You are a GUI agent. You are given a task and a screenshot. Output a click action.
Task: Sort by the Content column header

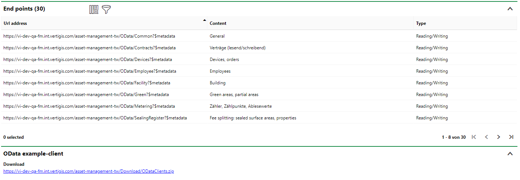(x=218, y=23)
